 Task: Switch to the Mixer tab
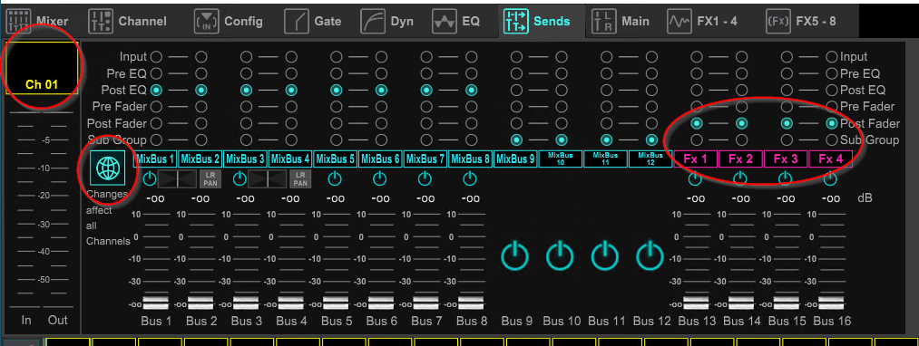[x=38, y=22]
